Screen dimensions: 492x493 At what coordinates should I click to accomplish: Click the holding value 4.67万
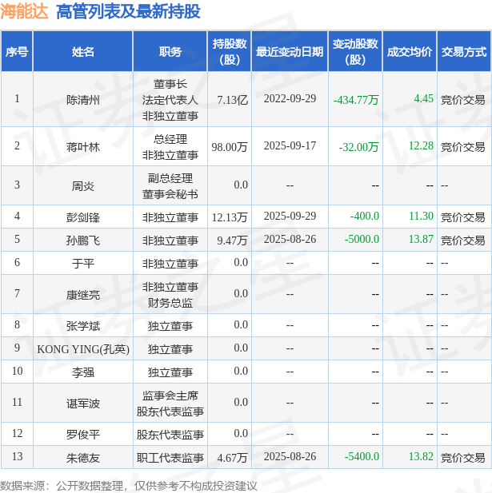pyautogui.click(x=232, y=458)
